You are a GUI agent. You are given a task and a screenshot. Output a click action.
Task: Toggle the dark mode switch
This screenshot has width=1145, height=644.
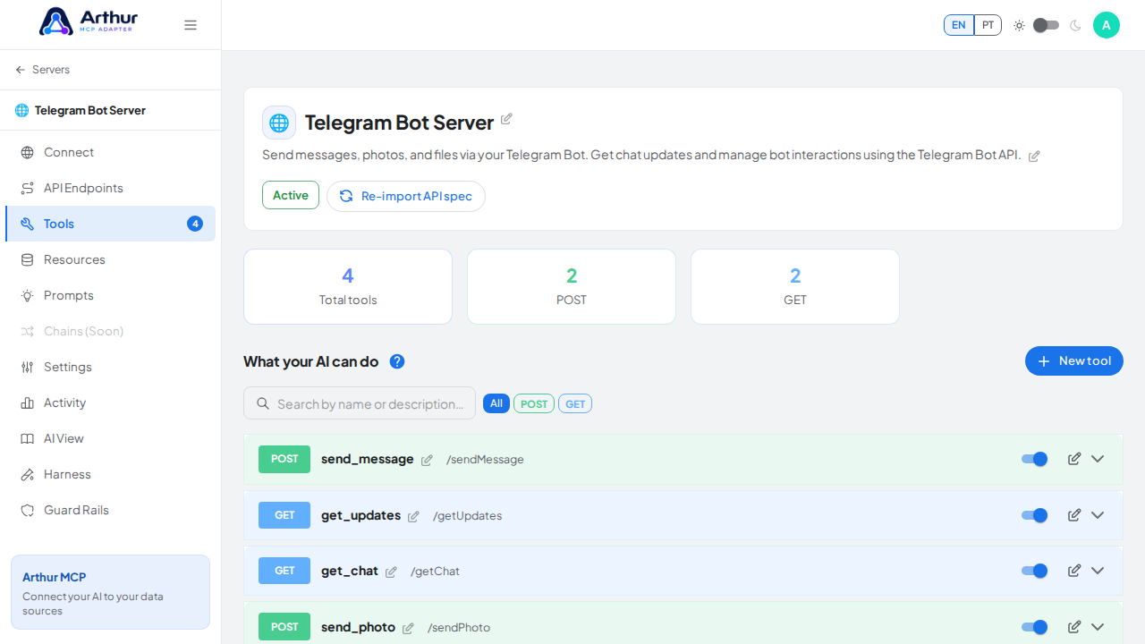(1046, 25)
